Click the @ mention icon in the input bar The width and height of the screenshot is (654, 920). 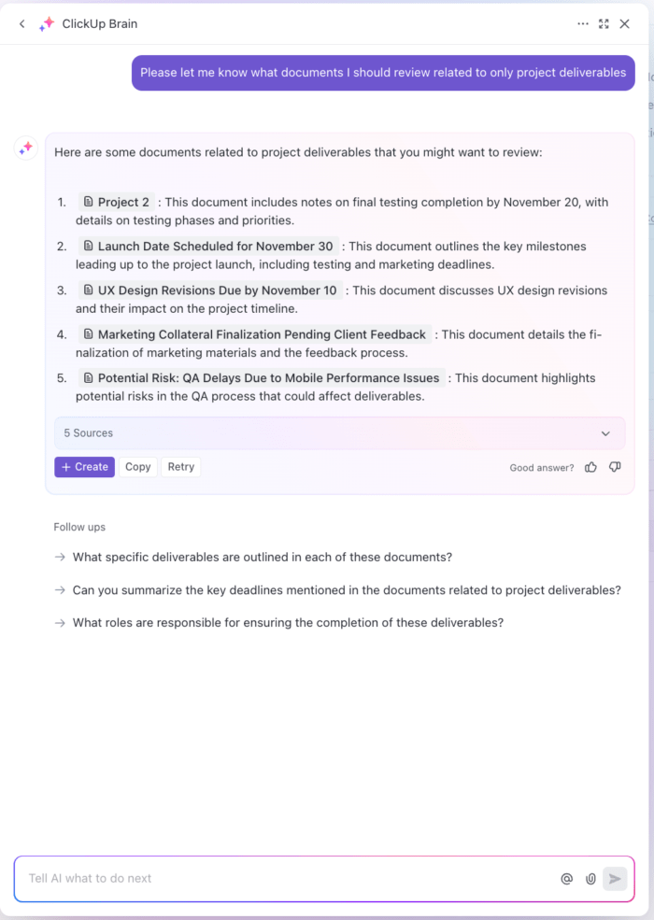(566, 878)
